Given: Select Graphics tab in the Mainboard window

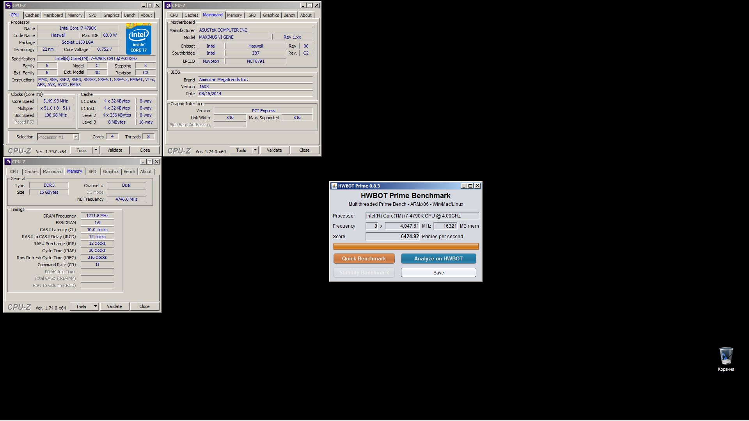Looking at the screenshot, I should click(271, 15).
